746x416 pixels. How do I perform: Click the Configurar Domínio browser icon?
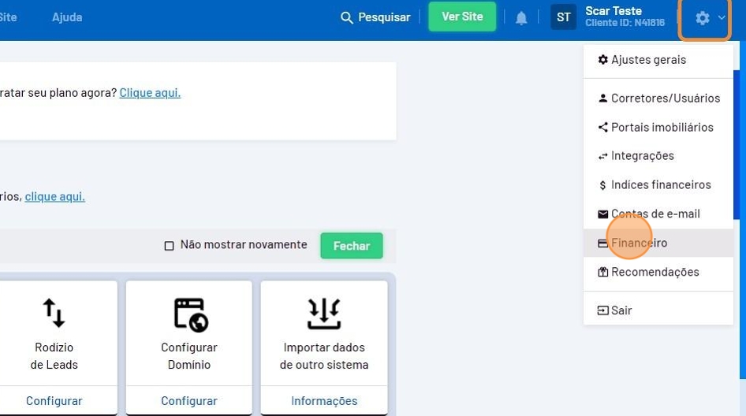point(189,314)
